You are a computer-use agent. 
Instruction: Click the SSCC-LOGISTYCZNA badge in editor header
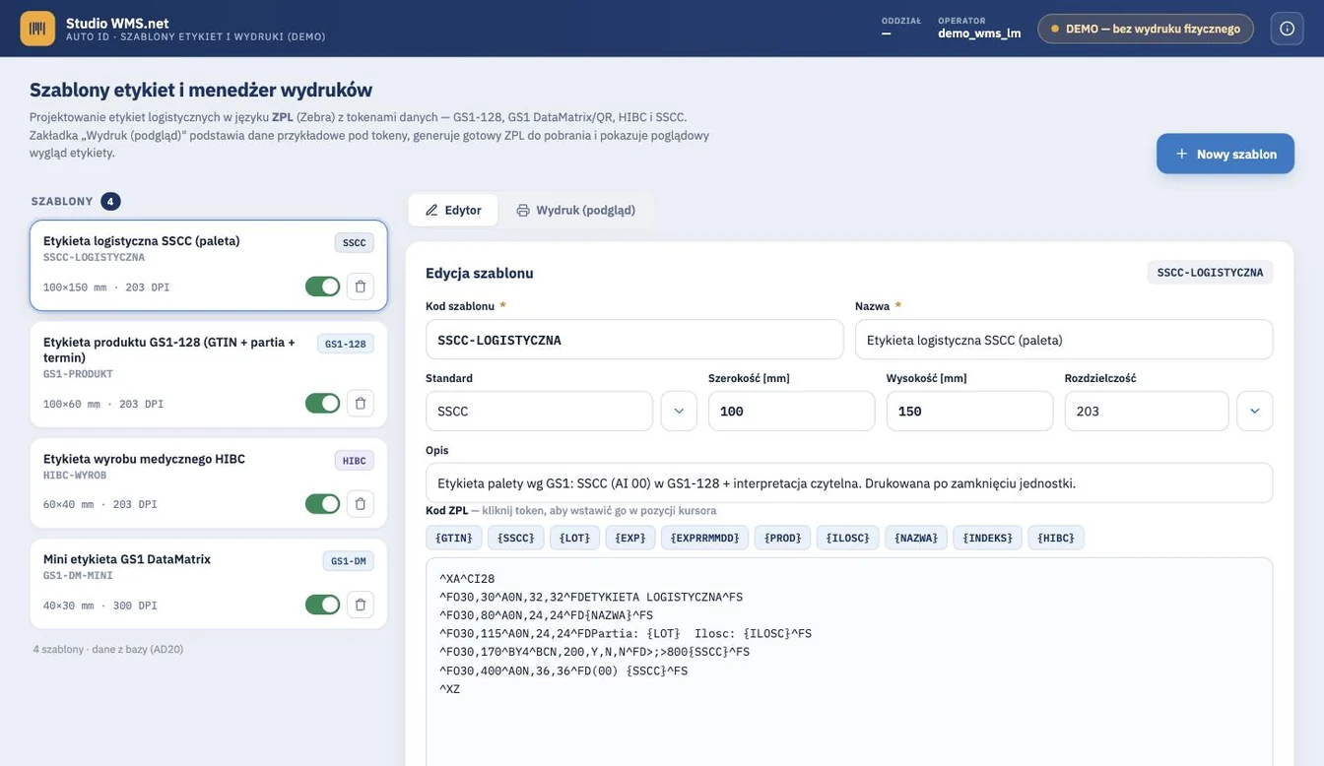click(1210, 273)
